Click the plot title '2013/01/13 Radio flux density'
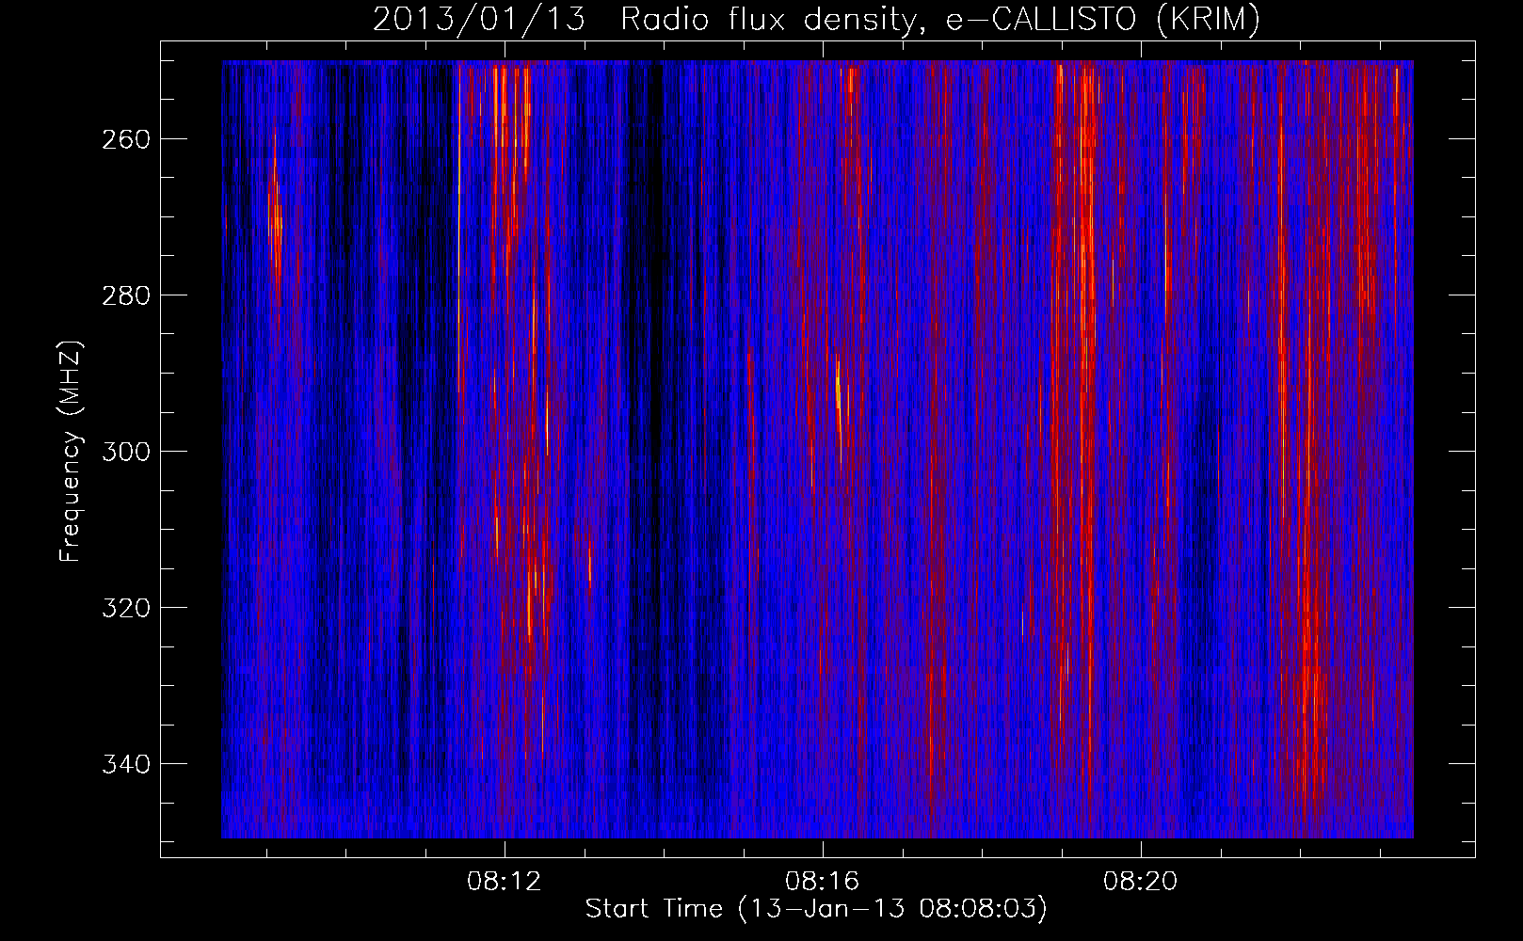 816,20
